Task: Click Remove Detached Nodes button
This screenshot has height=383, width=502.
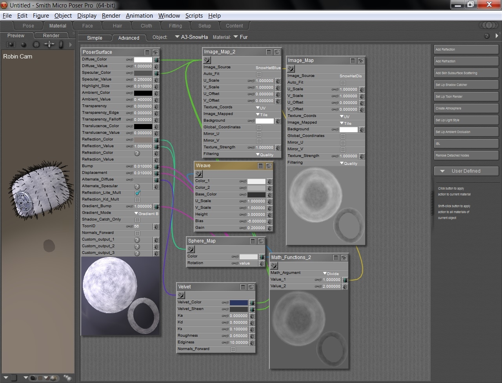Action: (466, 155)
